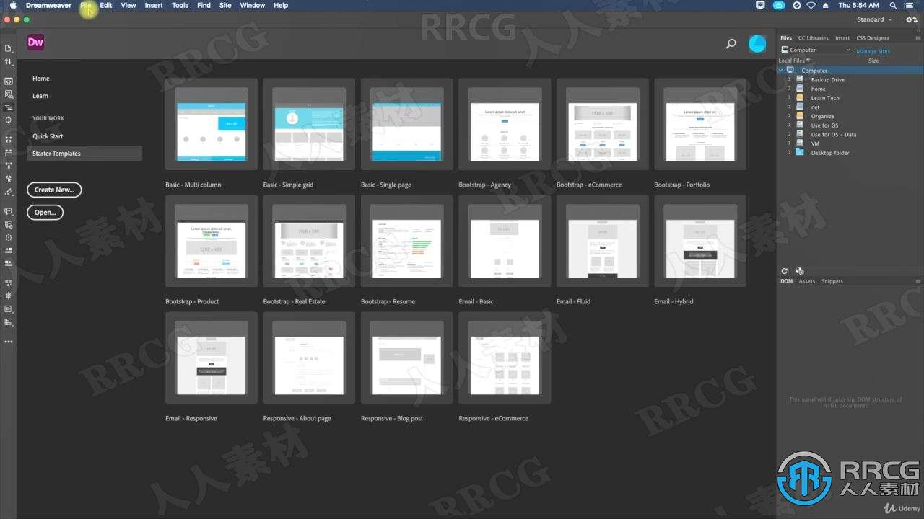Click the Apple logo menu

tap(12, 5)
